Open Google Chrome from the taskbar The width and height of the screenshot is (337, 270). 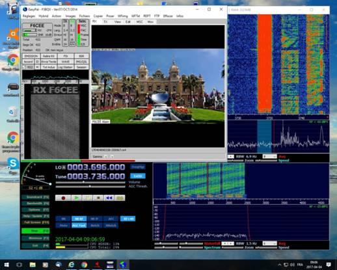tap(84, 265)
